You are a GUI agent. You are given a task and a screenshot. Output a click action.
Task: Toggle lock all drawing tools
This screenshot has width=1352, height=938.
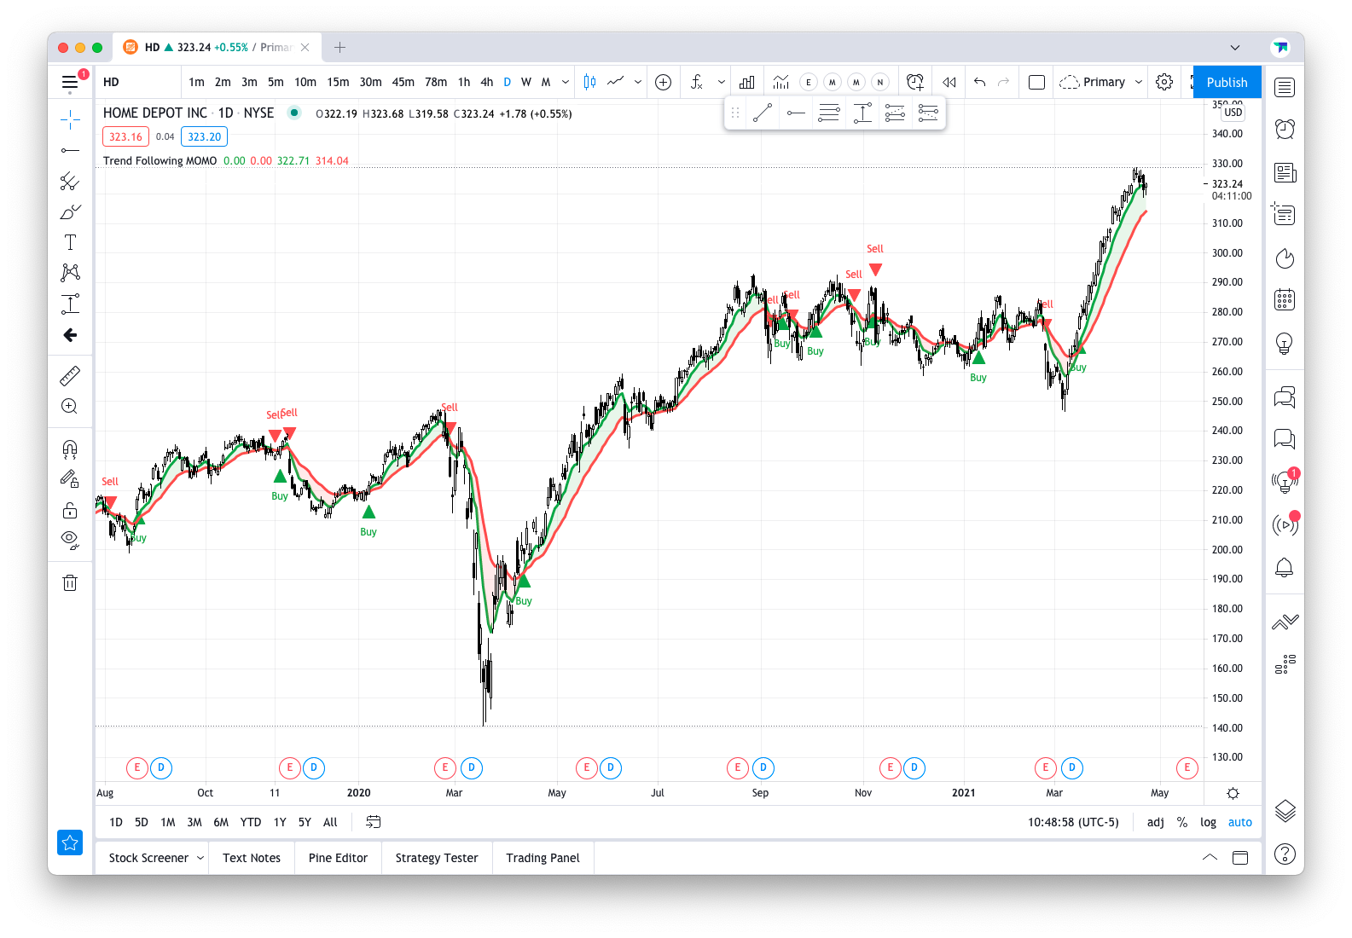tap(70, 510)
